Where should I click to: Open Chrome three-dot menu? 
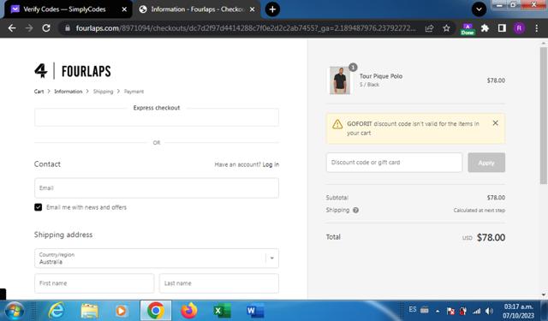[537, 28]
